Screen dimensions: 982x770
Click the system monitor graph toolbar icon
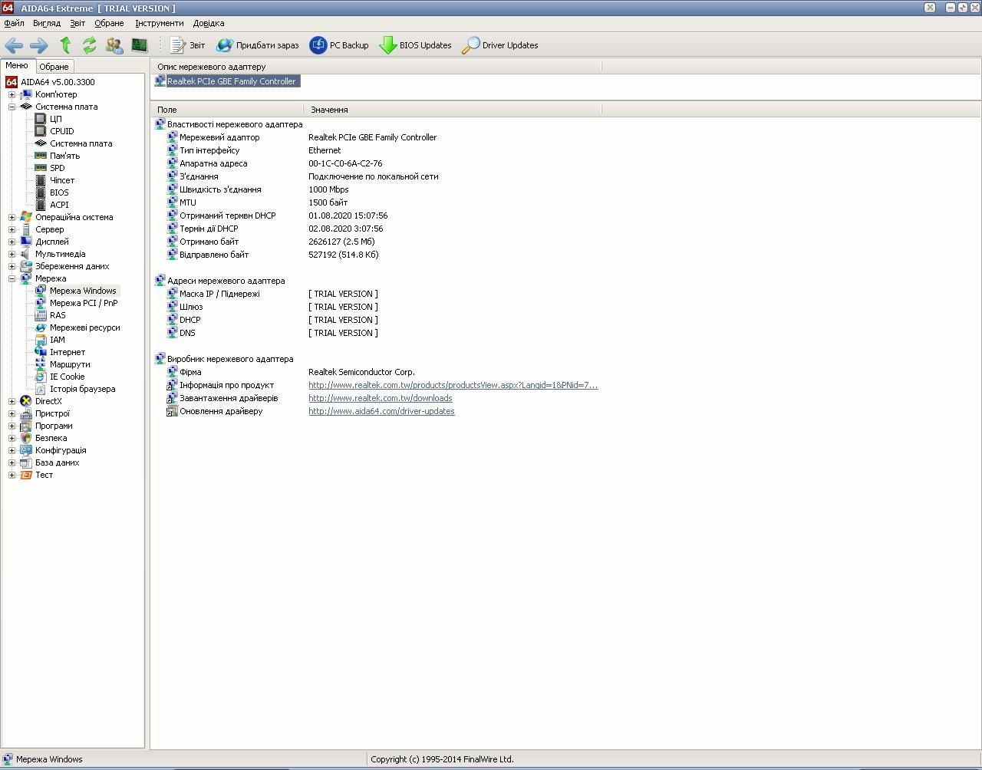click(139, 45)
